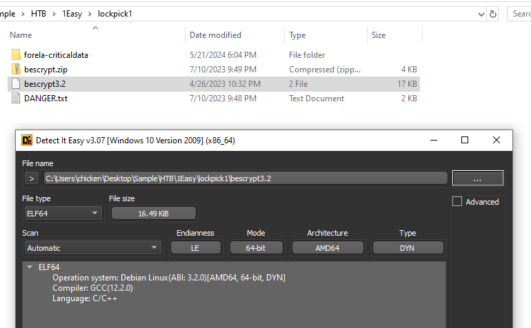Screen dimensions: 531x328
Task: Sort files by Date modified column
Action: pyautogui.click(x=215, y=34)
